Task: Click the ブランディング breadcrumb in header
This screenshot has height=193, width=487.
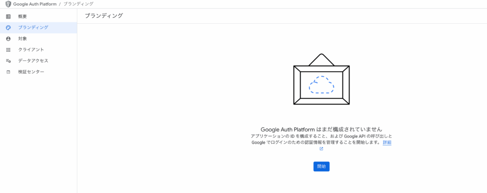Action: click(78, 4)
